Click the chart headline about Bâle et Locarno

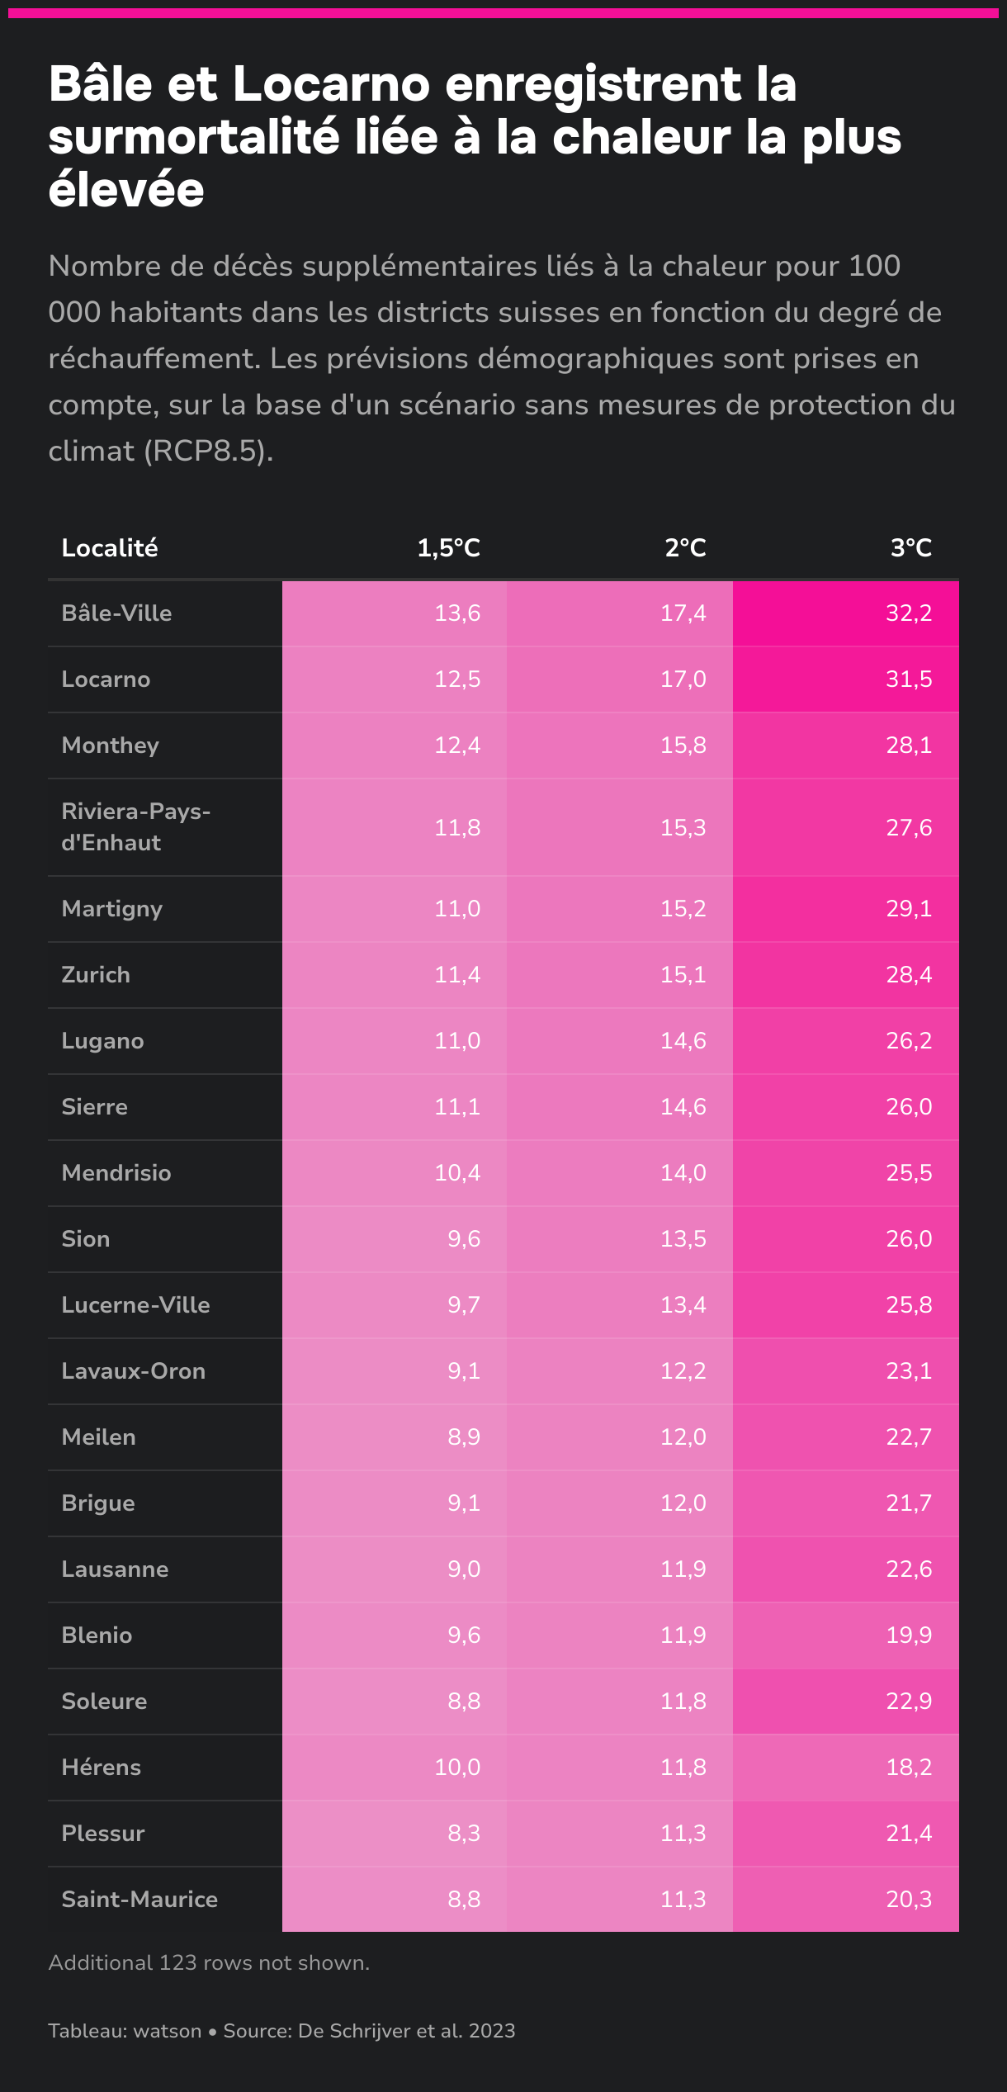coord(475,136)
